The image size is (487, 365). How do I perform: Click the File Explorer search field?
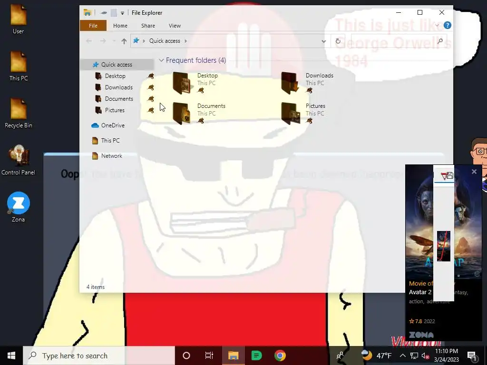tap(399, 41)
